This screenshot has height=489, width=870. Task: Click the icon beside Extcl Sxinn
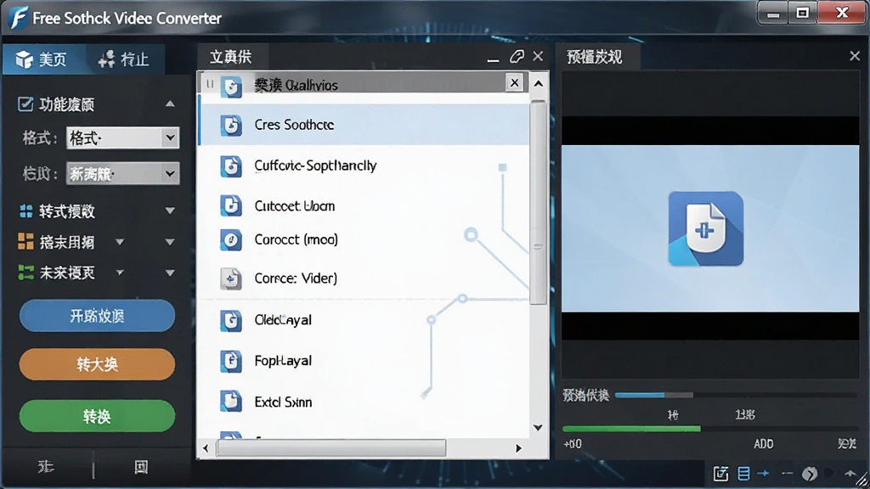[x=231, y=402]
